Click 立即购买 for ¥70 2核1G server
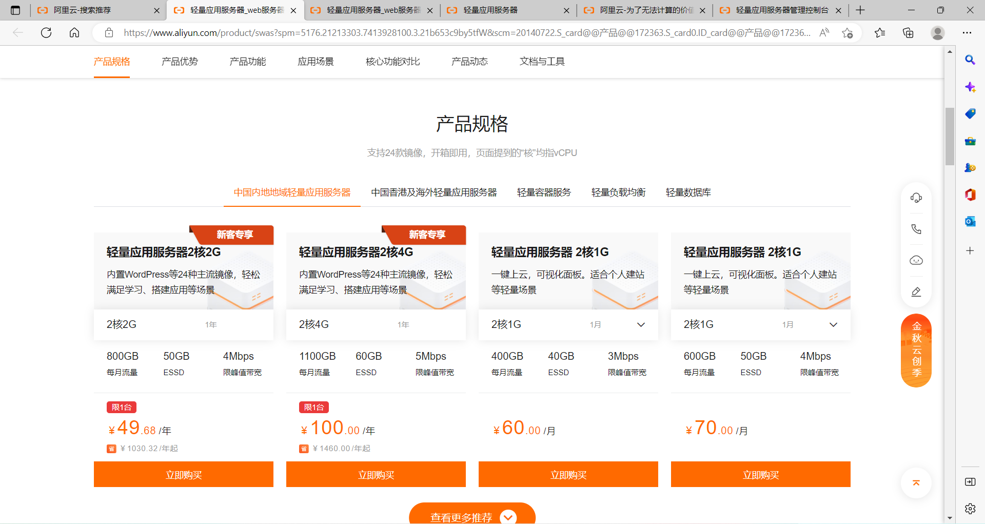 tap(761, 474)
